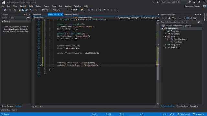207x116 pixels.
Task: Open the Analyze menu
Action: 68,6
